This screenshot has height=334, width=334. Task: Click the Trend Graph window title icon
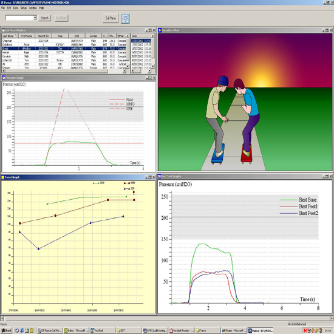(3, 177)
